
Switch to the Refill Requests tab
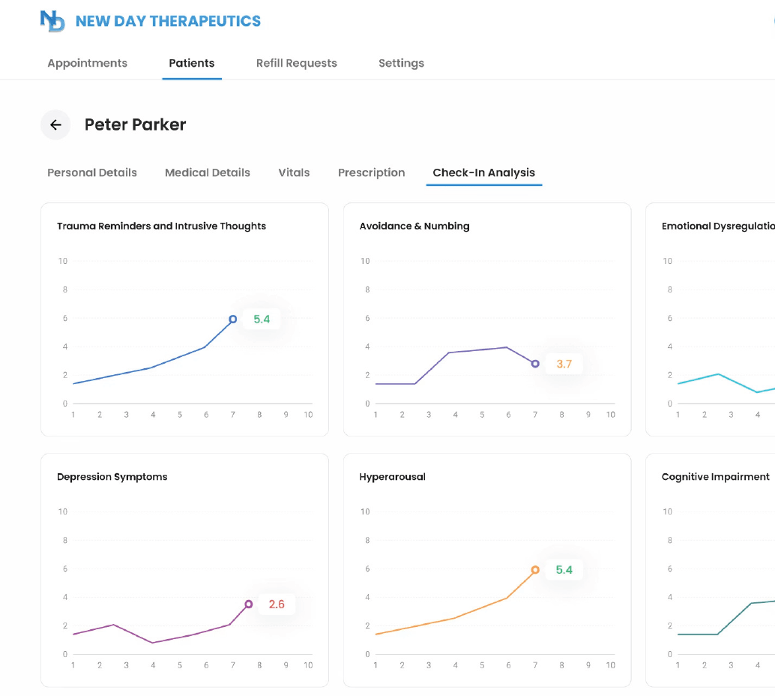coord(297,63)
